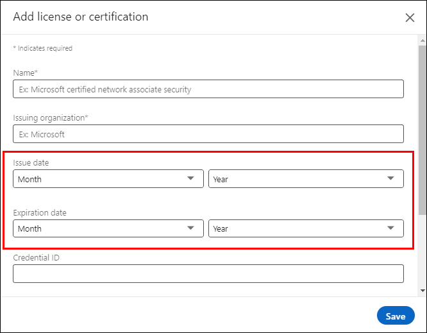Close the Add license or certification dialog
This screenshot has height=333, width=427.
coord(410,18)
